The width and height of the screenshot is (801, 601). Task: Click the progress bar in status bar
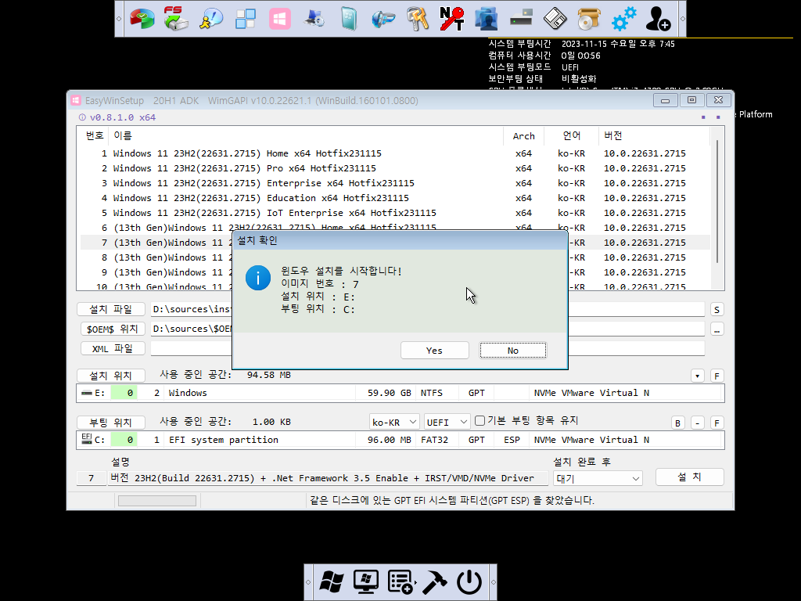(157, 501)
